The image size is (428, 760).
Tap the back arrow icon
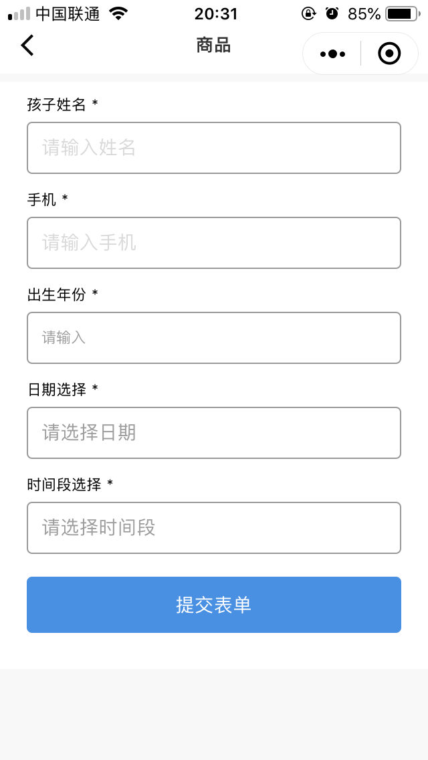[27, 45]
